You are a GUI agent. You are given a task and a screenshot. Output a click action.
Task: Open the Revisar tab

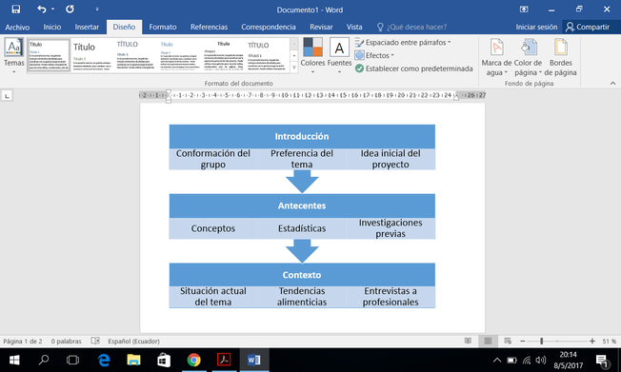coord(321,27)
